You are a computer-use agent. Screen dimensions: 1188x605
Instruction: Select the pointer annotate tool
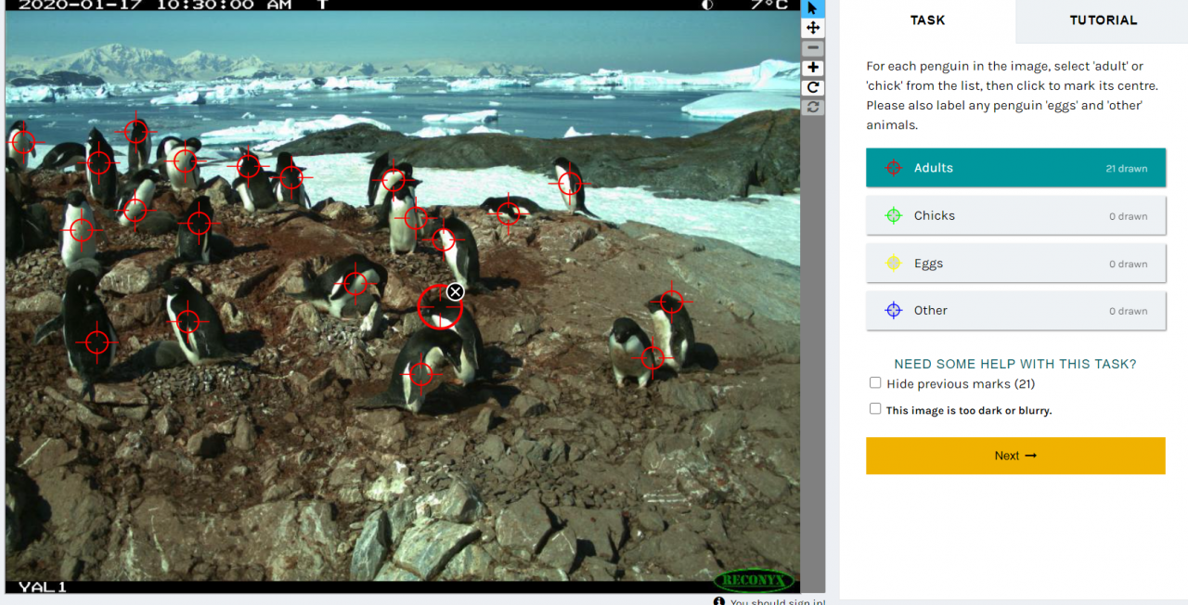pyautogui.click(x=813, y=8)
